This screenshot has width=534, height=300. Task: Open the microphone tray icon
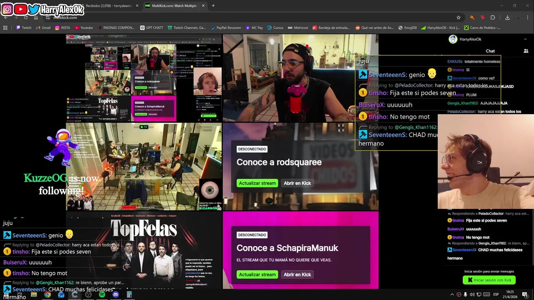point(466,295)
